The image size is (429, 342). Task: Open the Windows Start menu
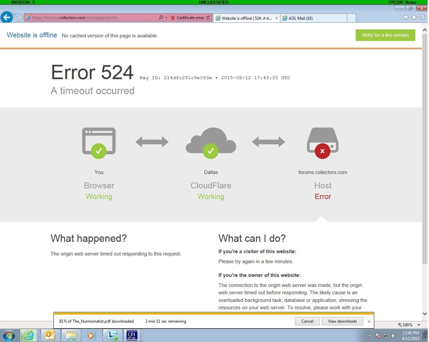coord(9,335)
